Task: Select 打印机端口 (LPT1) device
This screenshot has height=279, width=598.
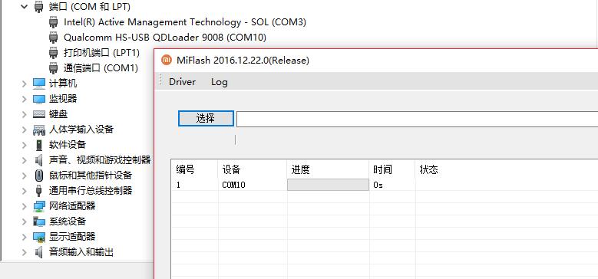Action: click(101, 53)
